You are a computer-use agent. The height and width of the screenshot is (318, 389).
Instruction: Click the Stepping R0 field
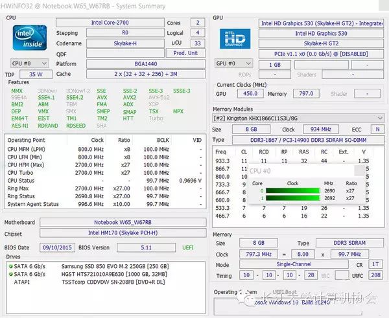pos(125,33)
